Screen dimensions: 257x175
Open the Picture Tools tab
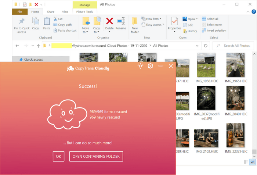(x=84, y=12)
